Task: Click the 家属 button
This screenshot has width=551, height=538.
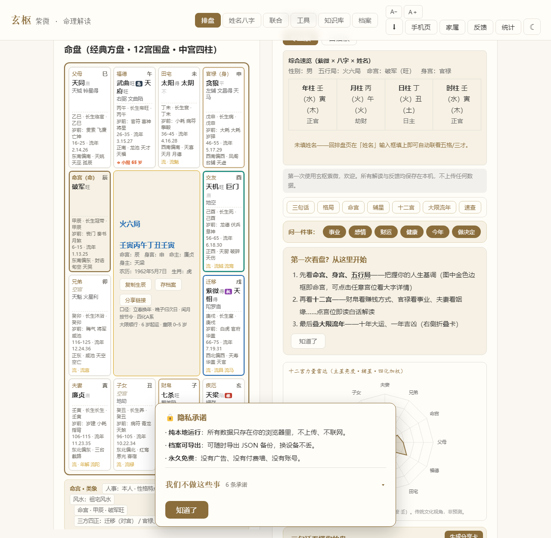Action: click(x=452, y=27)
